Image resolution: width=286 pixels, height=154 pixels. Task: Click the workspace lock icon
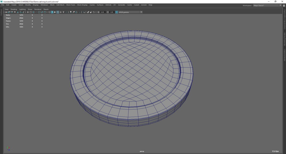point(284,5)
